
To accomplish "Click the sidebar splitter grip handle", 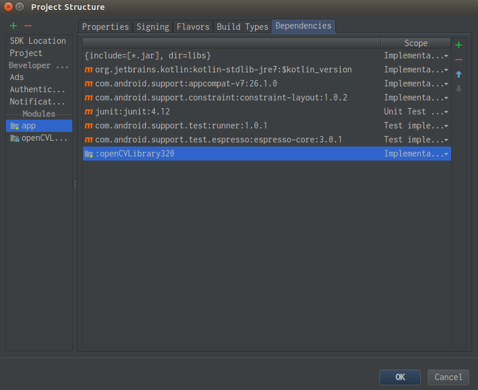I will click(75, 184).
